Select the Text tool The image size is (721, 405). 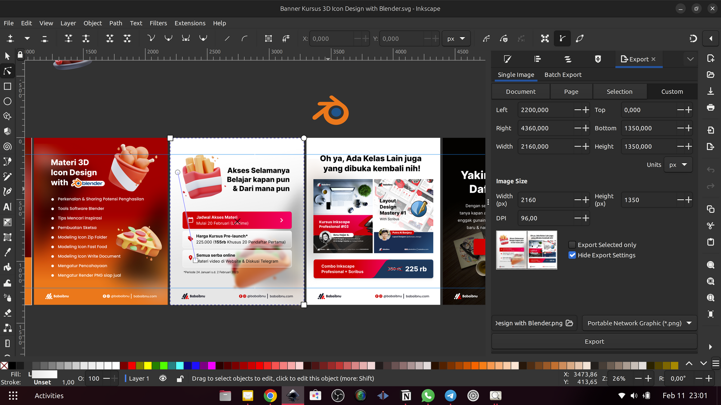click(x=7, y=207)
